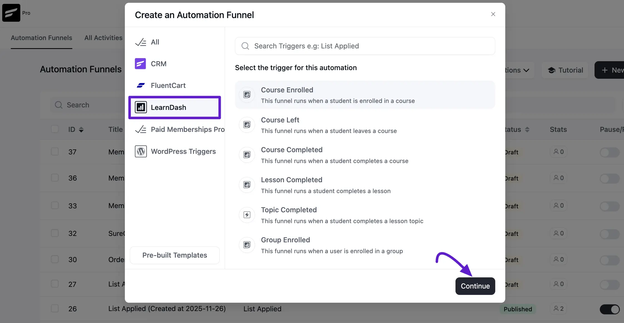Tick the checkbox for funnel 36
The width and height of the screenshot is (624, 323).
55,178
